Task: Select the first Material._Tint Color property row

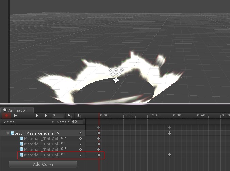Action: tap(43, 139)
